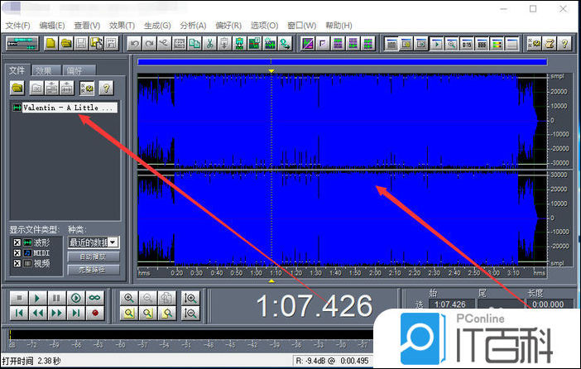Click the Stop playback button
581x369 pixels.
tap(19, 298)
